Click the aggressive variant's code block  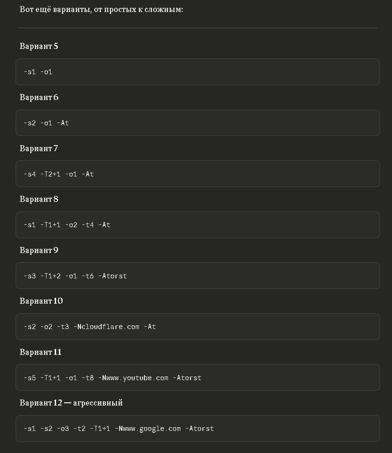point(197,429)
